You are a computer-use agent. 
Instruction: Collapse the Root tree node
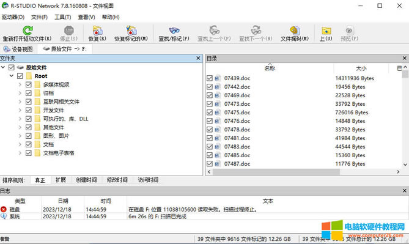coord(12,76)
